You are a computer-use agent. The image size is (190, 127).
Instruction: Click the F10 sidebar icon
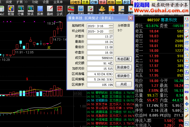[187, 49]
